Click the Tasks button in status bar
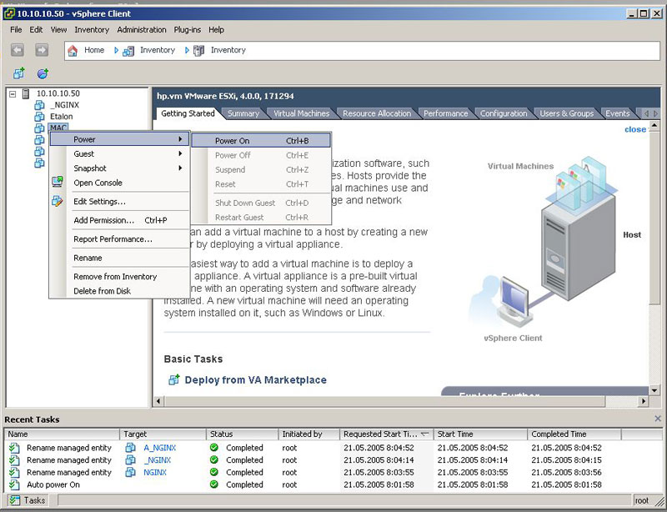 pos(28,500)
